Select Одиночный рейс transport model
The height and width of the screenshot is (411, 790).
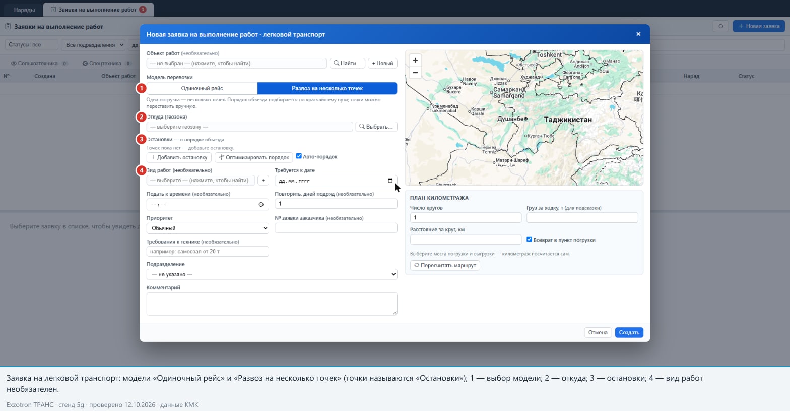point(202,88)
